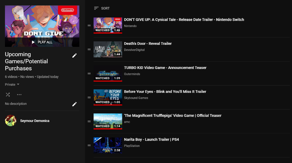Open 'The Magnificent Trufflepigs' Official Teaser title
The width and height of the screenshot is (292, 163).
click(x=173, y=116)
